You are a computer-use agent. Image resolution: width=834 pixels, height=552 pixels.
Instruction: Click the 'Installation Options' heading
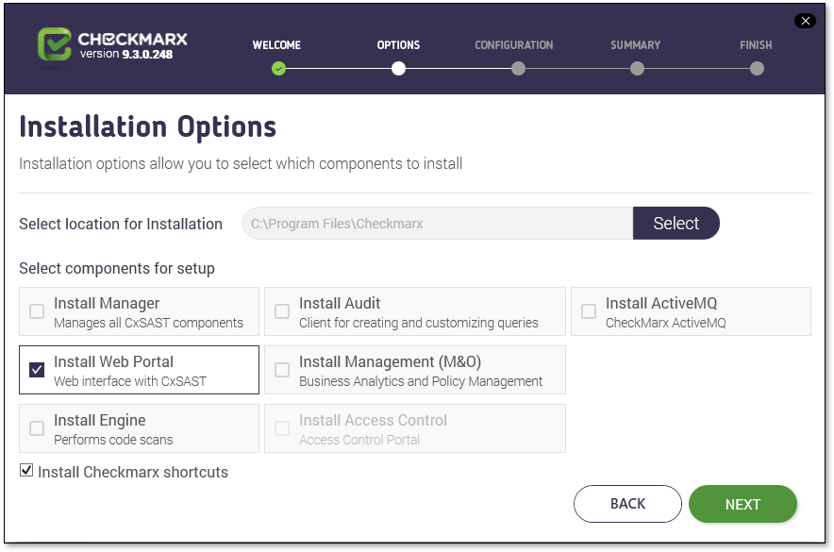pos(148,127)
